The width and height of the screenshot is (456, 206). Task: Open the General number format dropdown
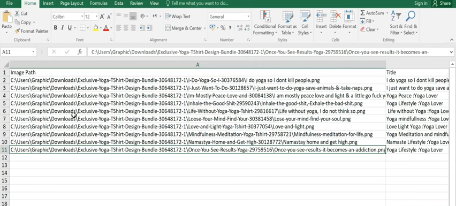point(248,17)
